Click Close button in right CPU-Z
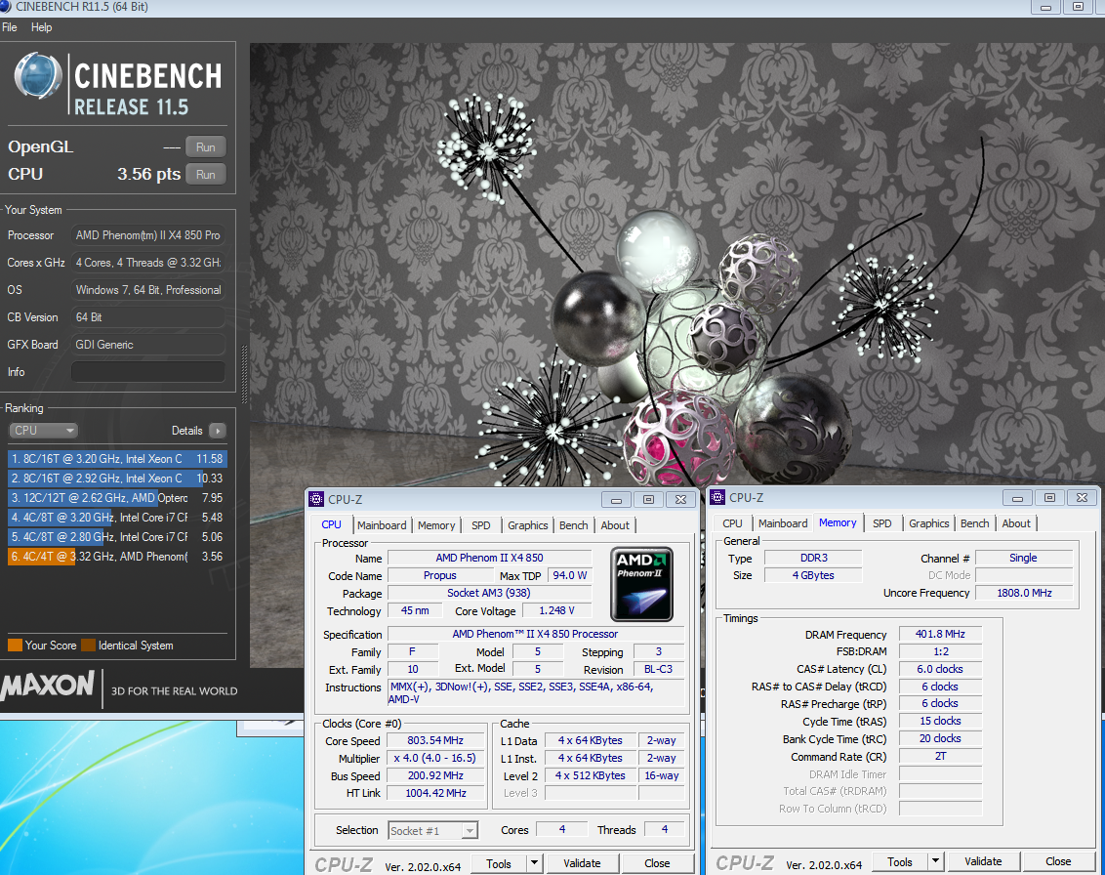This screenshot has width=1105, height=875. pos(1058,861)
